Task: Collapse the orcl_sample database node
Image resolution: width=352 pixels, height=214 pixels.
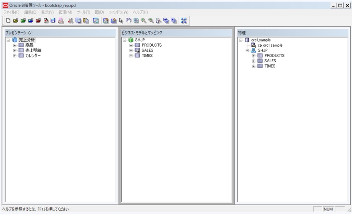Action: click(241, 40)
